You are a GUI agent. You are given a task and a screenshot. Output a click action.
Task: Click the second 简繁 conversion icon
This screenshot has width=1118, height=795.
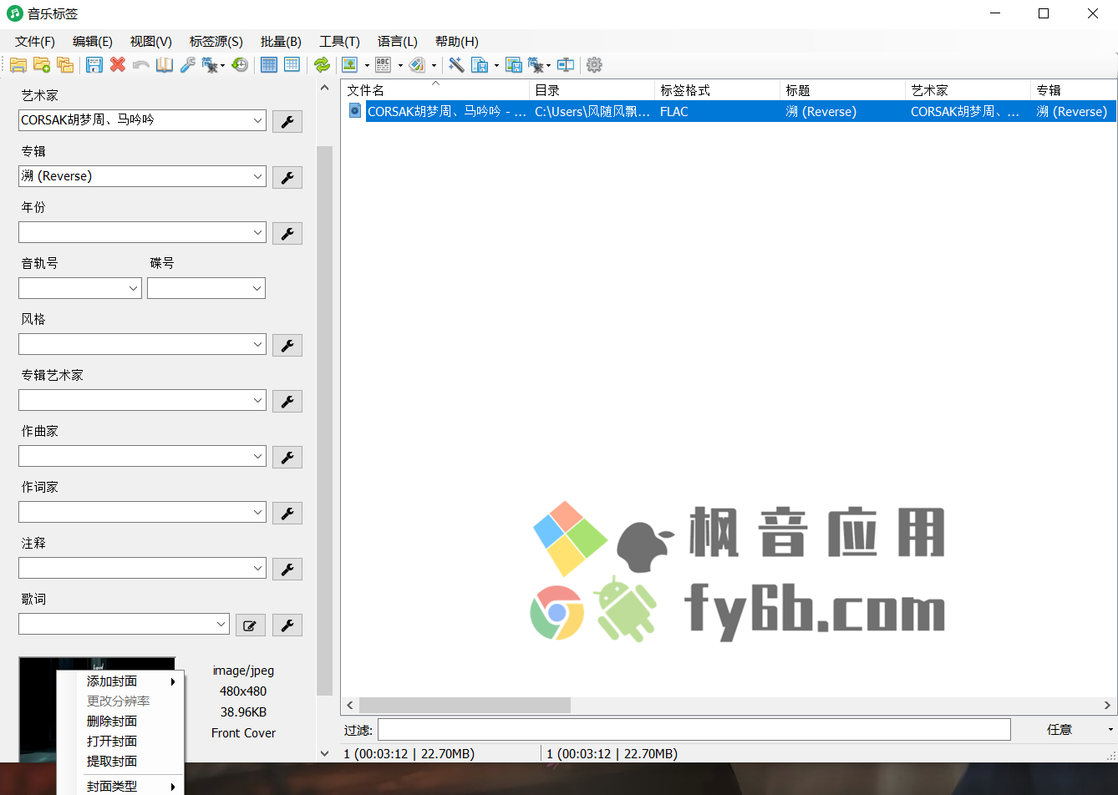[537, 65]
